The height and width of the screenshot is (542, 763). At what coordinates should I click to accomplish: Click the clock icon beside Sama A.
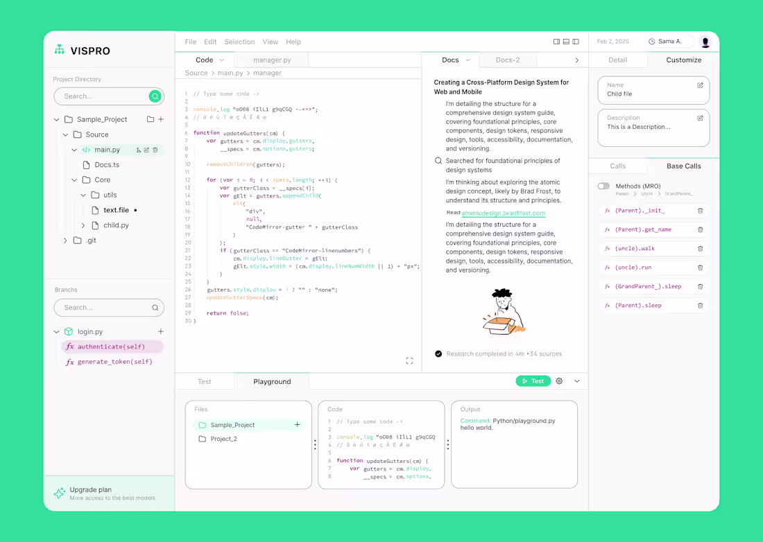(652, 42)
